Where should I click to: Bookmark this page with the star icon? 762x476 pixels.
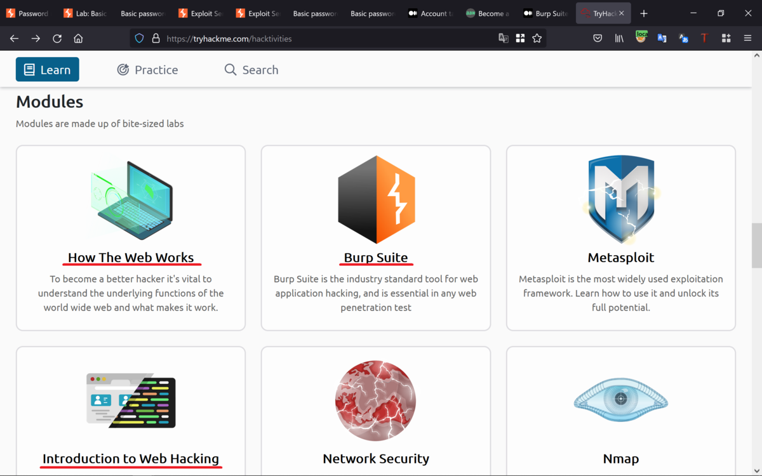(537, 39)
